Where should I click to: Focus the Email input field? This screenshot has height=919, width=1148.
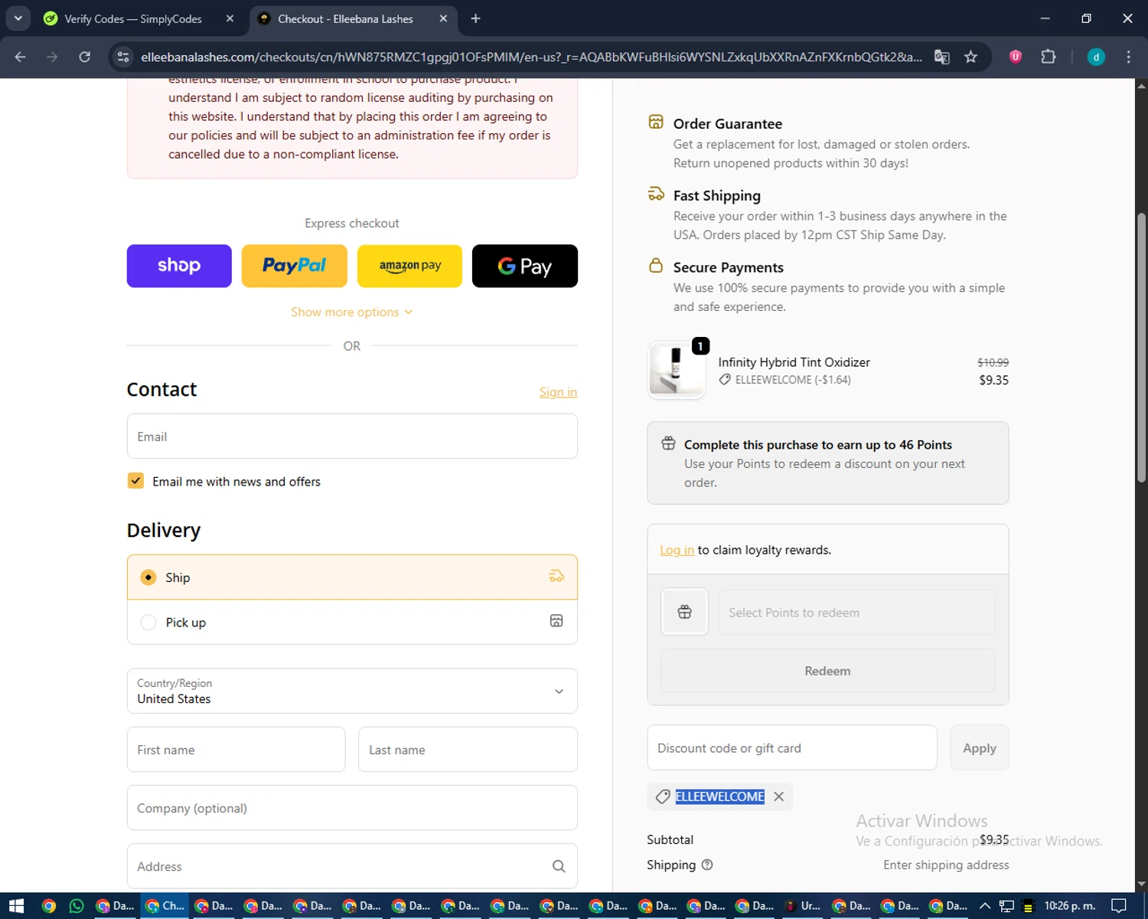(x=352, y=437)
